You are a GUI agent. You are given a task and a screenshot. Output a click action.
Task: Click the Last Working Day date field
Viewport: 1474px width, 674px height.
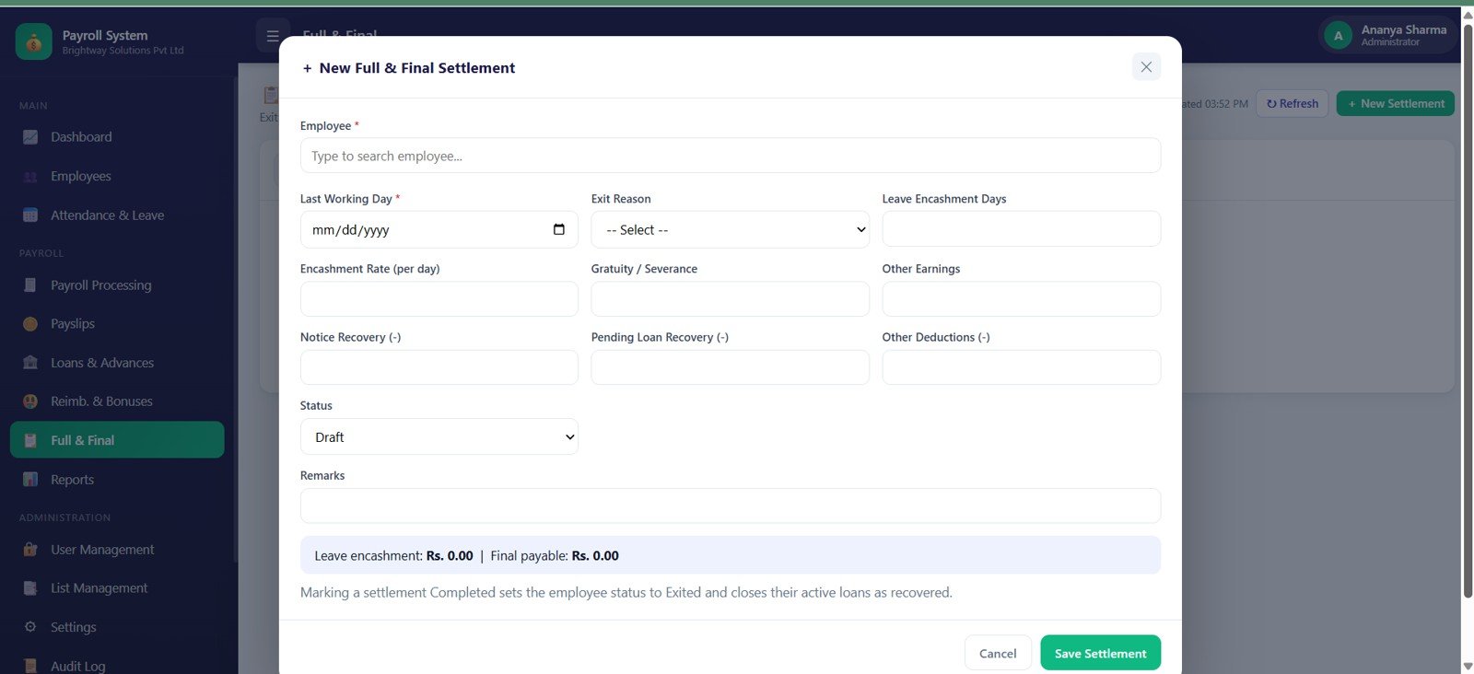pos(439,229)
